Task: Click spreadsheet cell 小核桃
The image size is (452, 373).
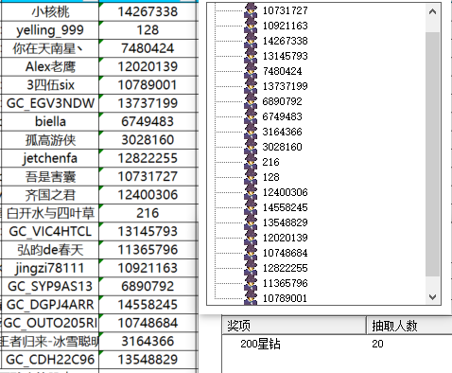Action: tap(50, 11)
